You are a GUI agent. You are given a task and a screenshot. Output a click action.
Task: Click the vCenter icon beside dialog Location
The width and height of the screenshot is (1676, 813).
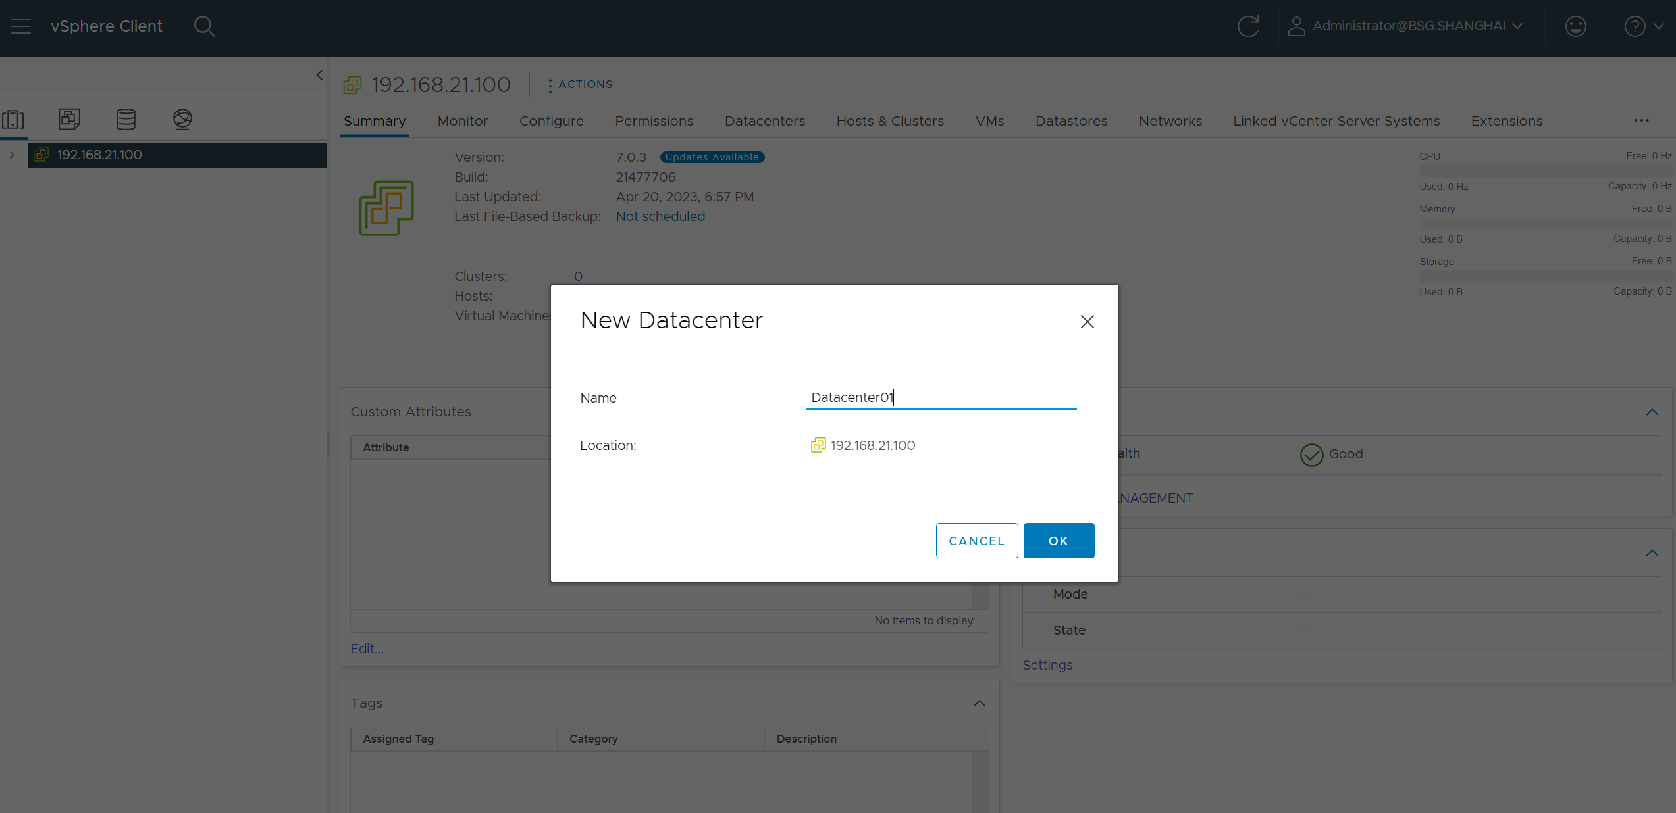818,445
